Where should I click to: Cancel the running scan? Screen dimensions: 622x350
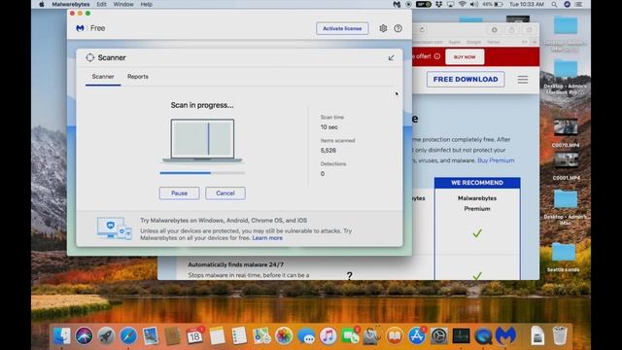tap(225, 193)
